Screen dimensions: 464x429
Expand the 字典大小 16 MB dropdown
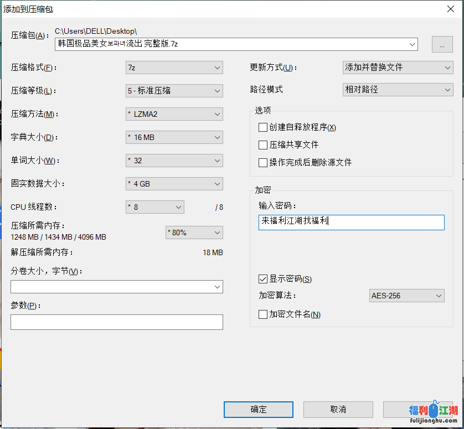[x=174, y=137]
